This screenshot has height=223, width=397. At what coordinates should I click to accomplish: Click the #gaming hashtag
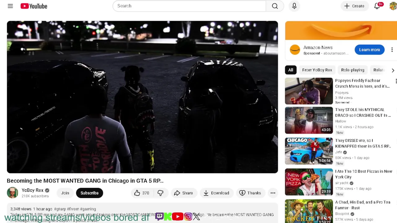(x=88, y=209)
